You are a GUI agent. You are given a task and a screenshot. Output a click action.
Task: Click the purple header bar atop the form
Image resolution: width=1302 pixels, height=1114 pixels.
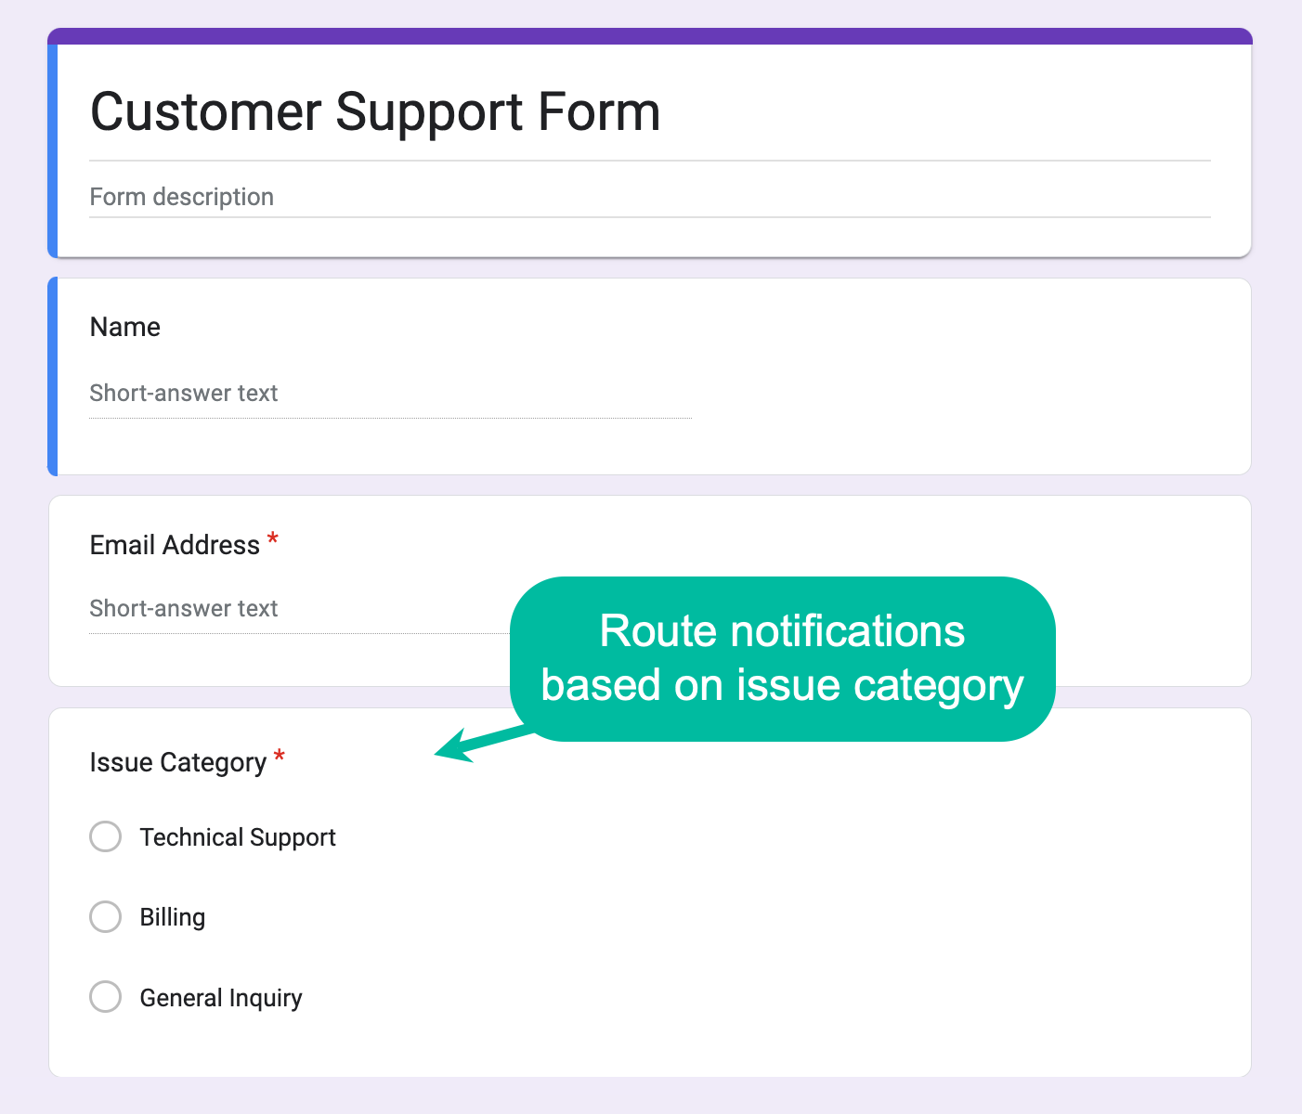tap(650, 36)
